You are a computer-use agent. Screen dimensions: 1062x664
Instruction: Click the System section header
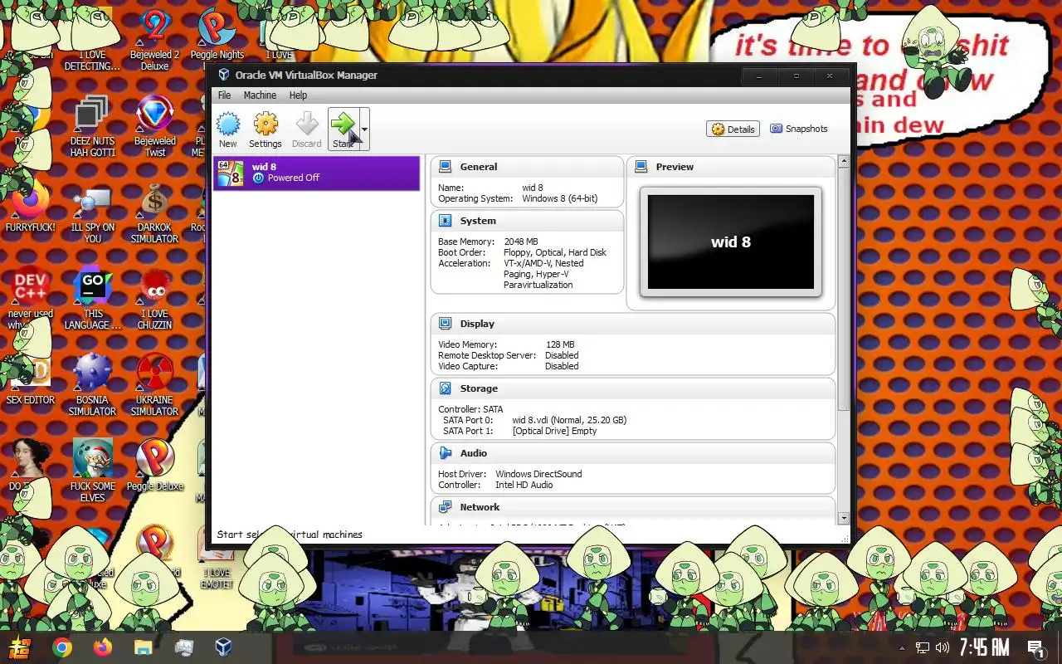(478, 221)
